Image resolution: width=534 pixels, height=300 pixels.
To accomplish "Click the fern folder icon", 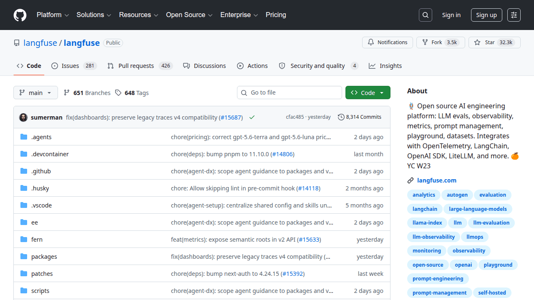I will (24, 240).
